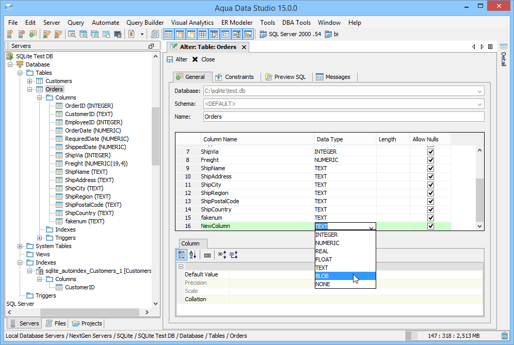
Task: Select the Column properties tab
Action: (193, 243)
